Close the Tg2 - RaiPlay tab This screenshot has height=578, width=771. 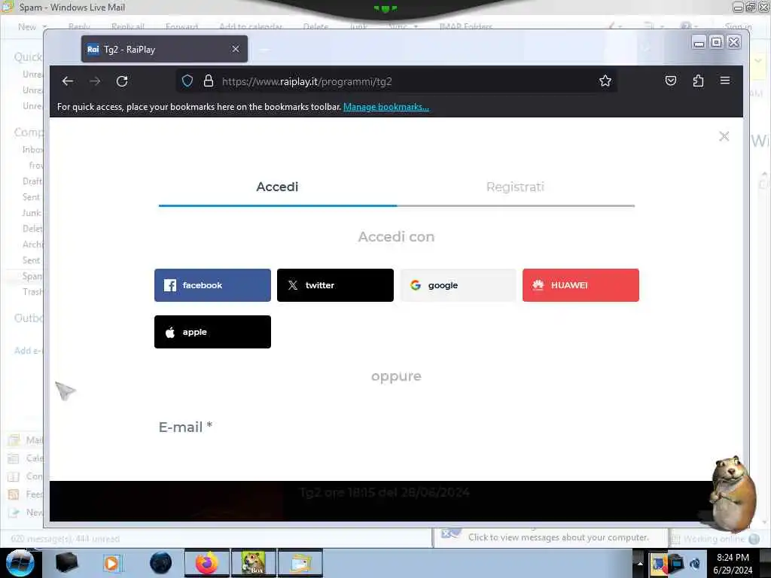[x=236, y=49]
